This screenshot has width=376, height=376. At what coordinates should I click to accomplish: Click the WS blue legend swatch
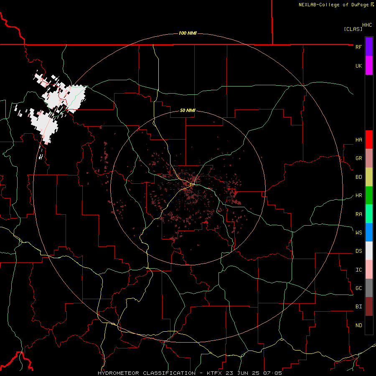[x=369, y=232]
